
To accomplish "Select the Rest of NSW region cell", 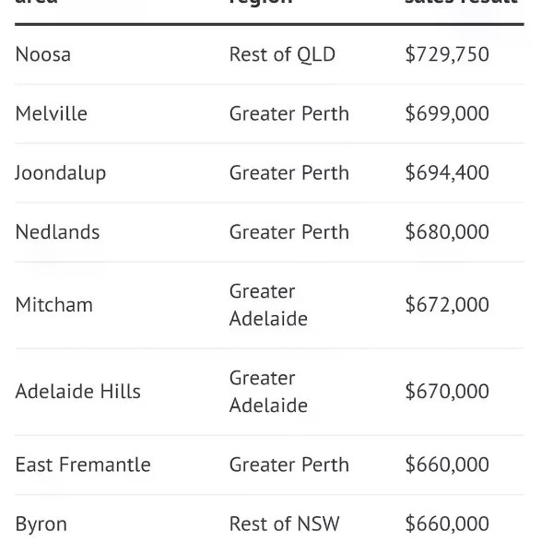I will (284, 524).
